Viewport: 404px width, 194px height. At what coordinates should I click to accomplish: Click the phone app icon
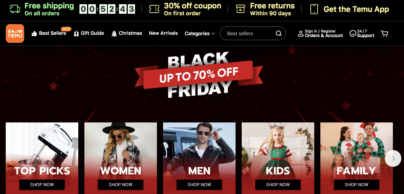314,9
